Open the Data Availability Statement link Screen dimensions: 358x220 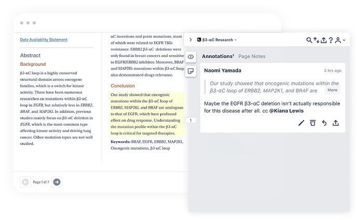coord(44,39)
